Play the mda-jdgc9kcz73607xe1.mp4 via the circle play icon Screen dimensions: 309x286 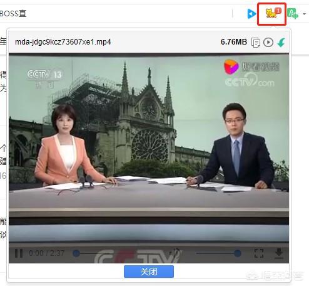click(x=268, y=43)
